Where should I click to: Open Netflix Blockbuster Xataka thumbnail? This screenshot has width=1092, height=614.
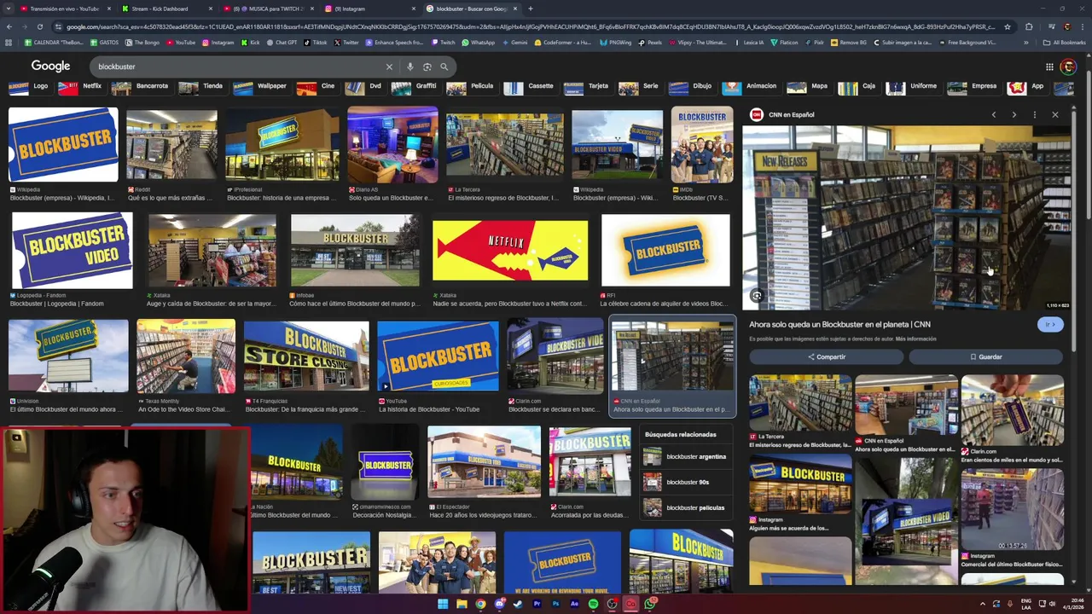point(510,251)
